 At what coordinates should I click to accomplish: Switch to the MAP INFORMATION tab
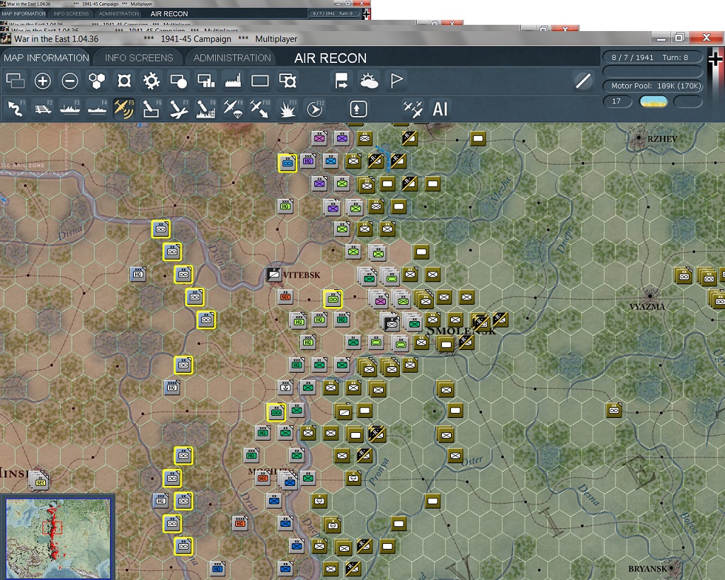click(46, 58)
